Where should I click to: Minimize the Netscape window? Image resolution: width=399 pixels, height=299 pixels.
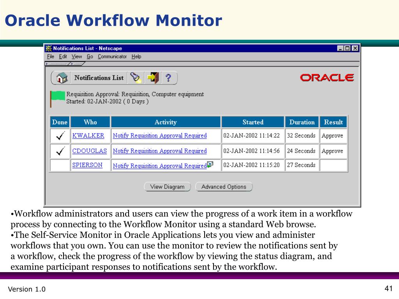(341, 48)
